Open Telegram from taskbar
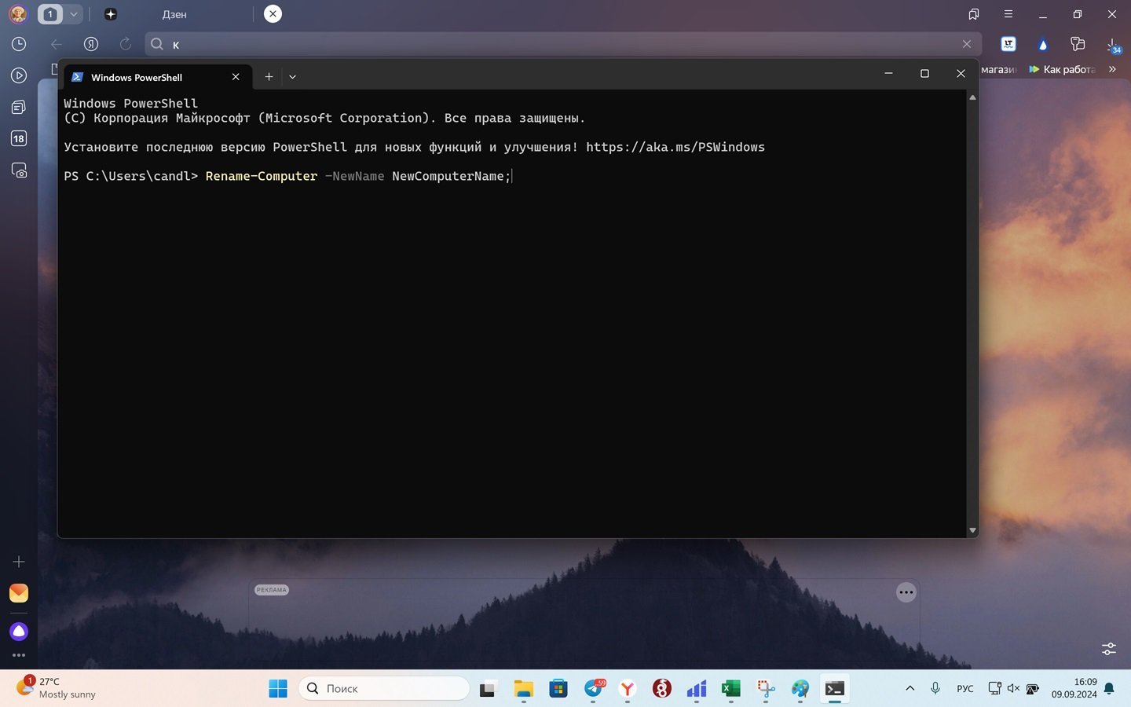 [x=594, y=689]
